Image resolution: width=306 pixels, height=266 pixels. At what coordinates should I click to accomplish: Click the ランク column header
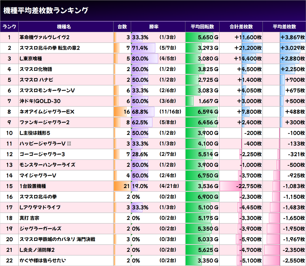(9, 26)
